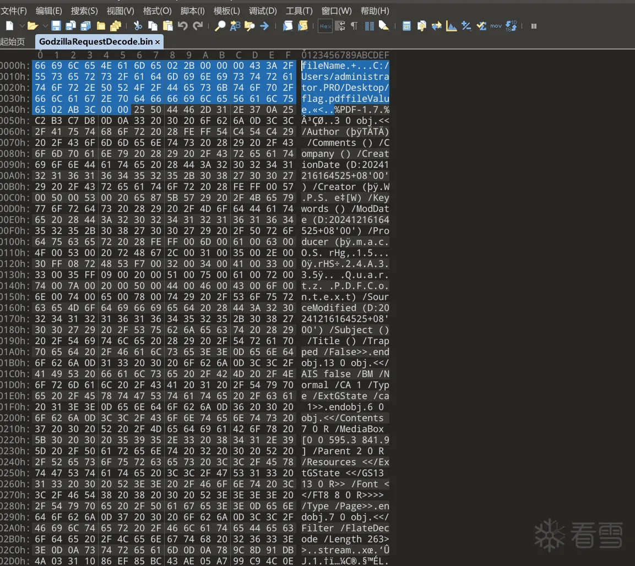
Task: Open a file via folder icon
Action: pyautogui.click(x=33, y=26)
